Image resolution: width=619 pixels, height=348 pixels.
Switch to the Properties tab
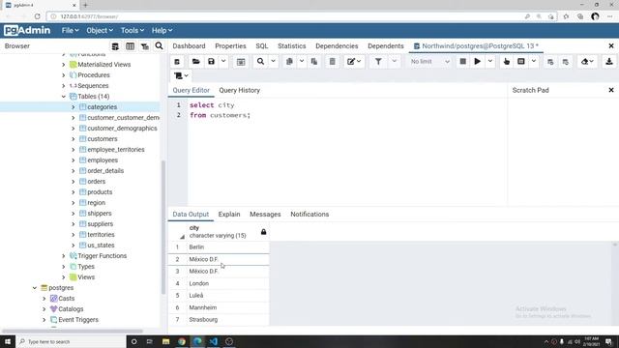(x=230, y=46)
